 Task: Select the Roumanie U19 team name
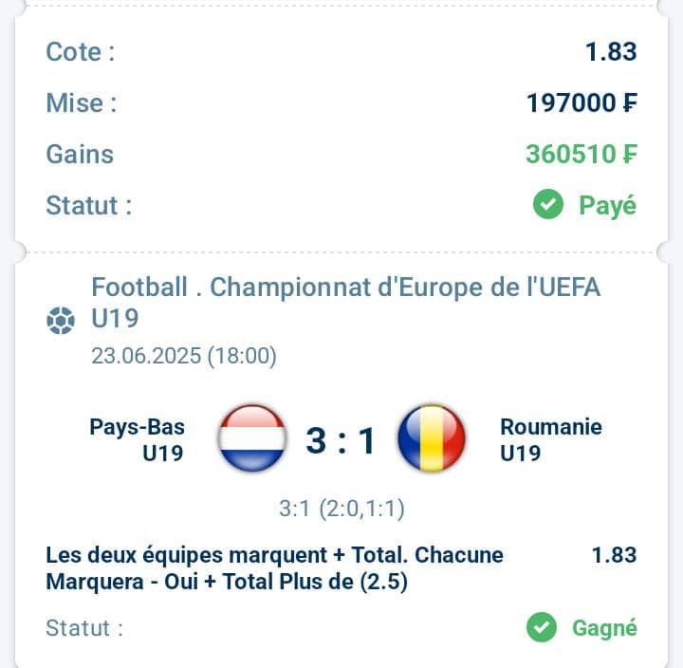tap(551, 439)
